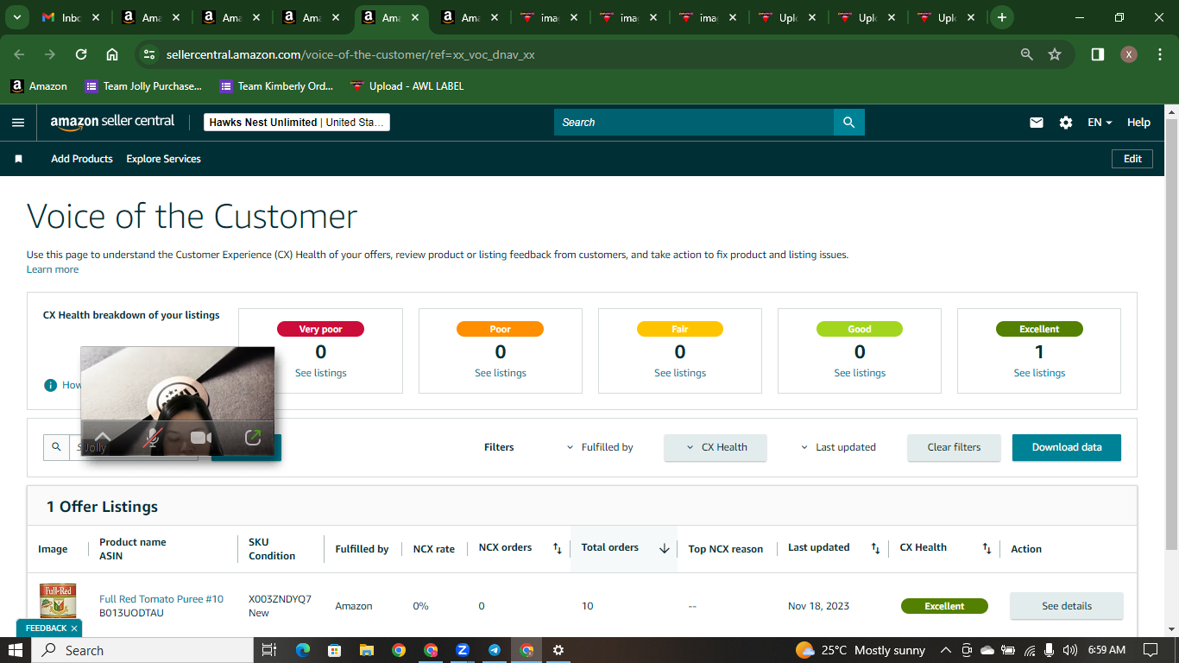Expand the Last updated filter dropdown
Image resolution: width=1179 pixels, height=663 pixels.
pos(838,447)
